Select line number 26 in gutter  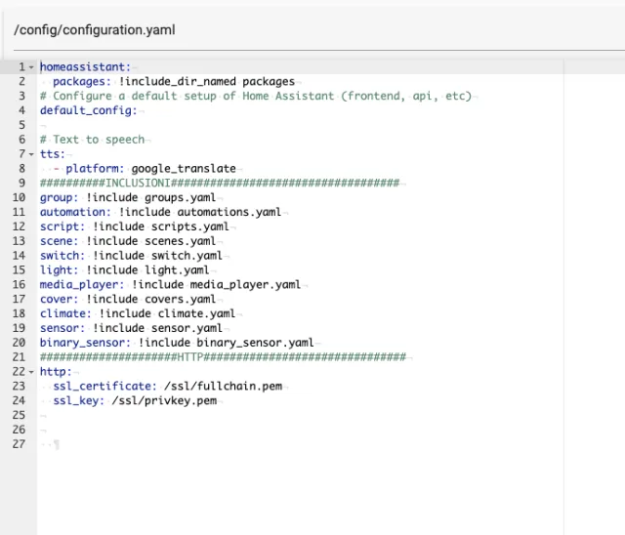click(19, 430)
